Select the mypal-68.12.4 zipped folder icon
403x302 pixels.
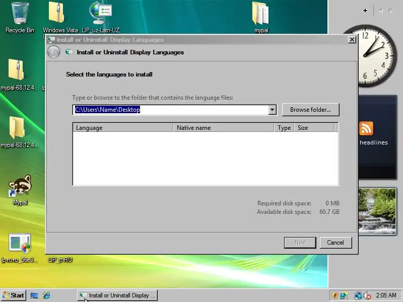pyautogui.click(x=16, y=69)
